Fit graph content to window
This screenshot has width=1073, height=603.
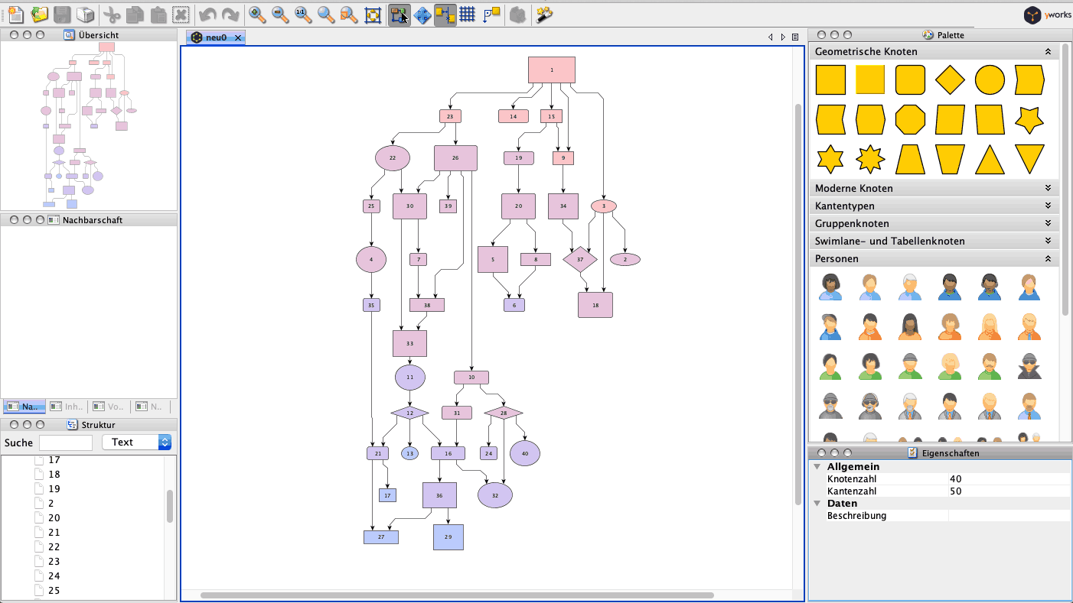point(373,15)
